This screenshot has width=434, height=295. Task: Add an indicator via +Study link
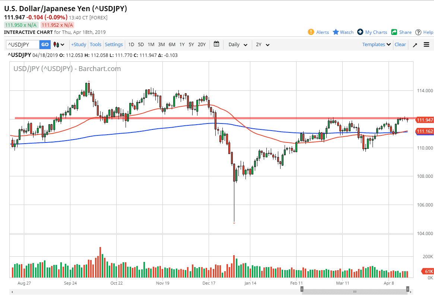coord(78,44)
